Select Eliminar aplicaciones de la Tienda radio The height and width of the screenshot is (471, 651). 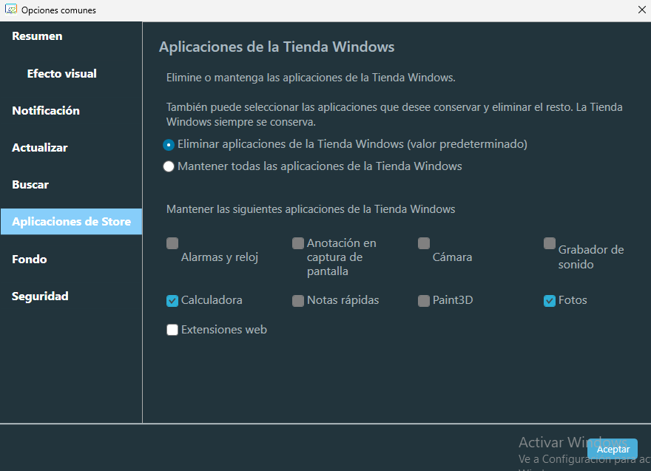point(169,145)
